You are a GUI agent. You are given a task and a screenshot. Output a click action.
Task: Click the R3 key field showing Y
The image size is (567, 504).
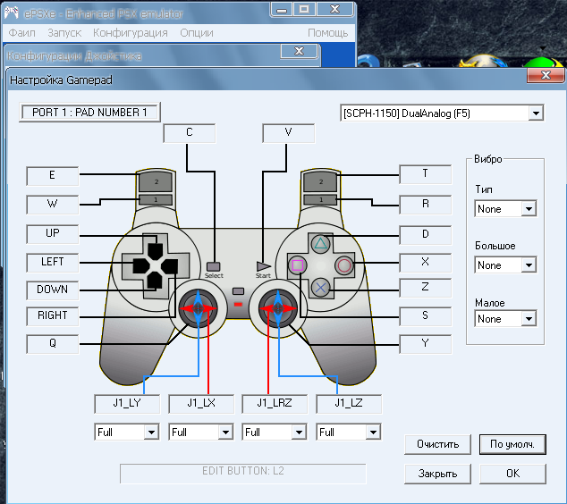[426, 343]
